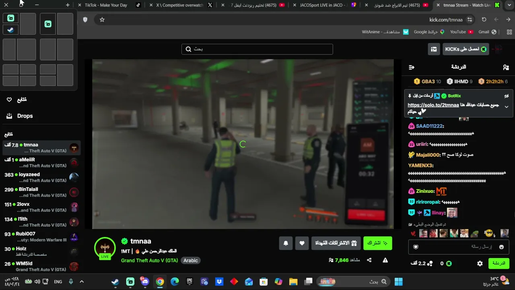Screen dimensions: 515x290
Task: Open the Windows Start menu
Action: pos(398,282)
